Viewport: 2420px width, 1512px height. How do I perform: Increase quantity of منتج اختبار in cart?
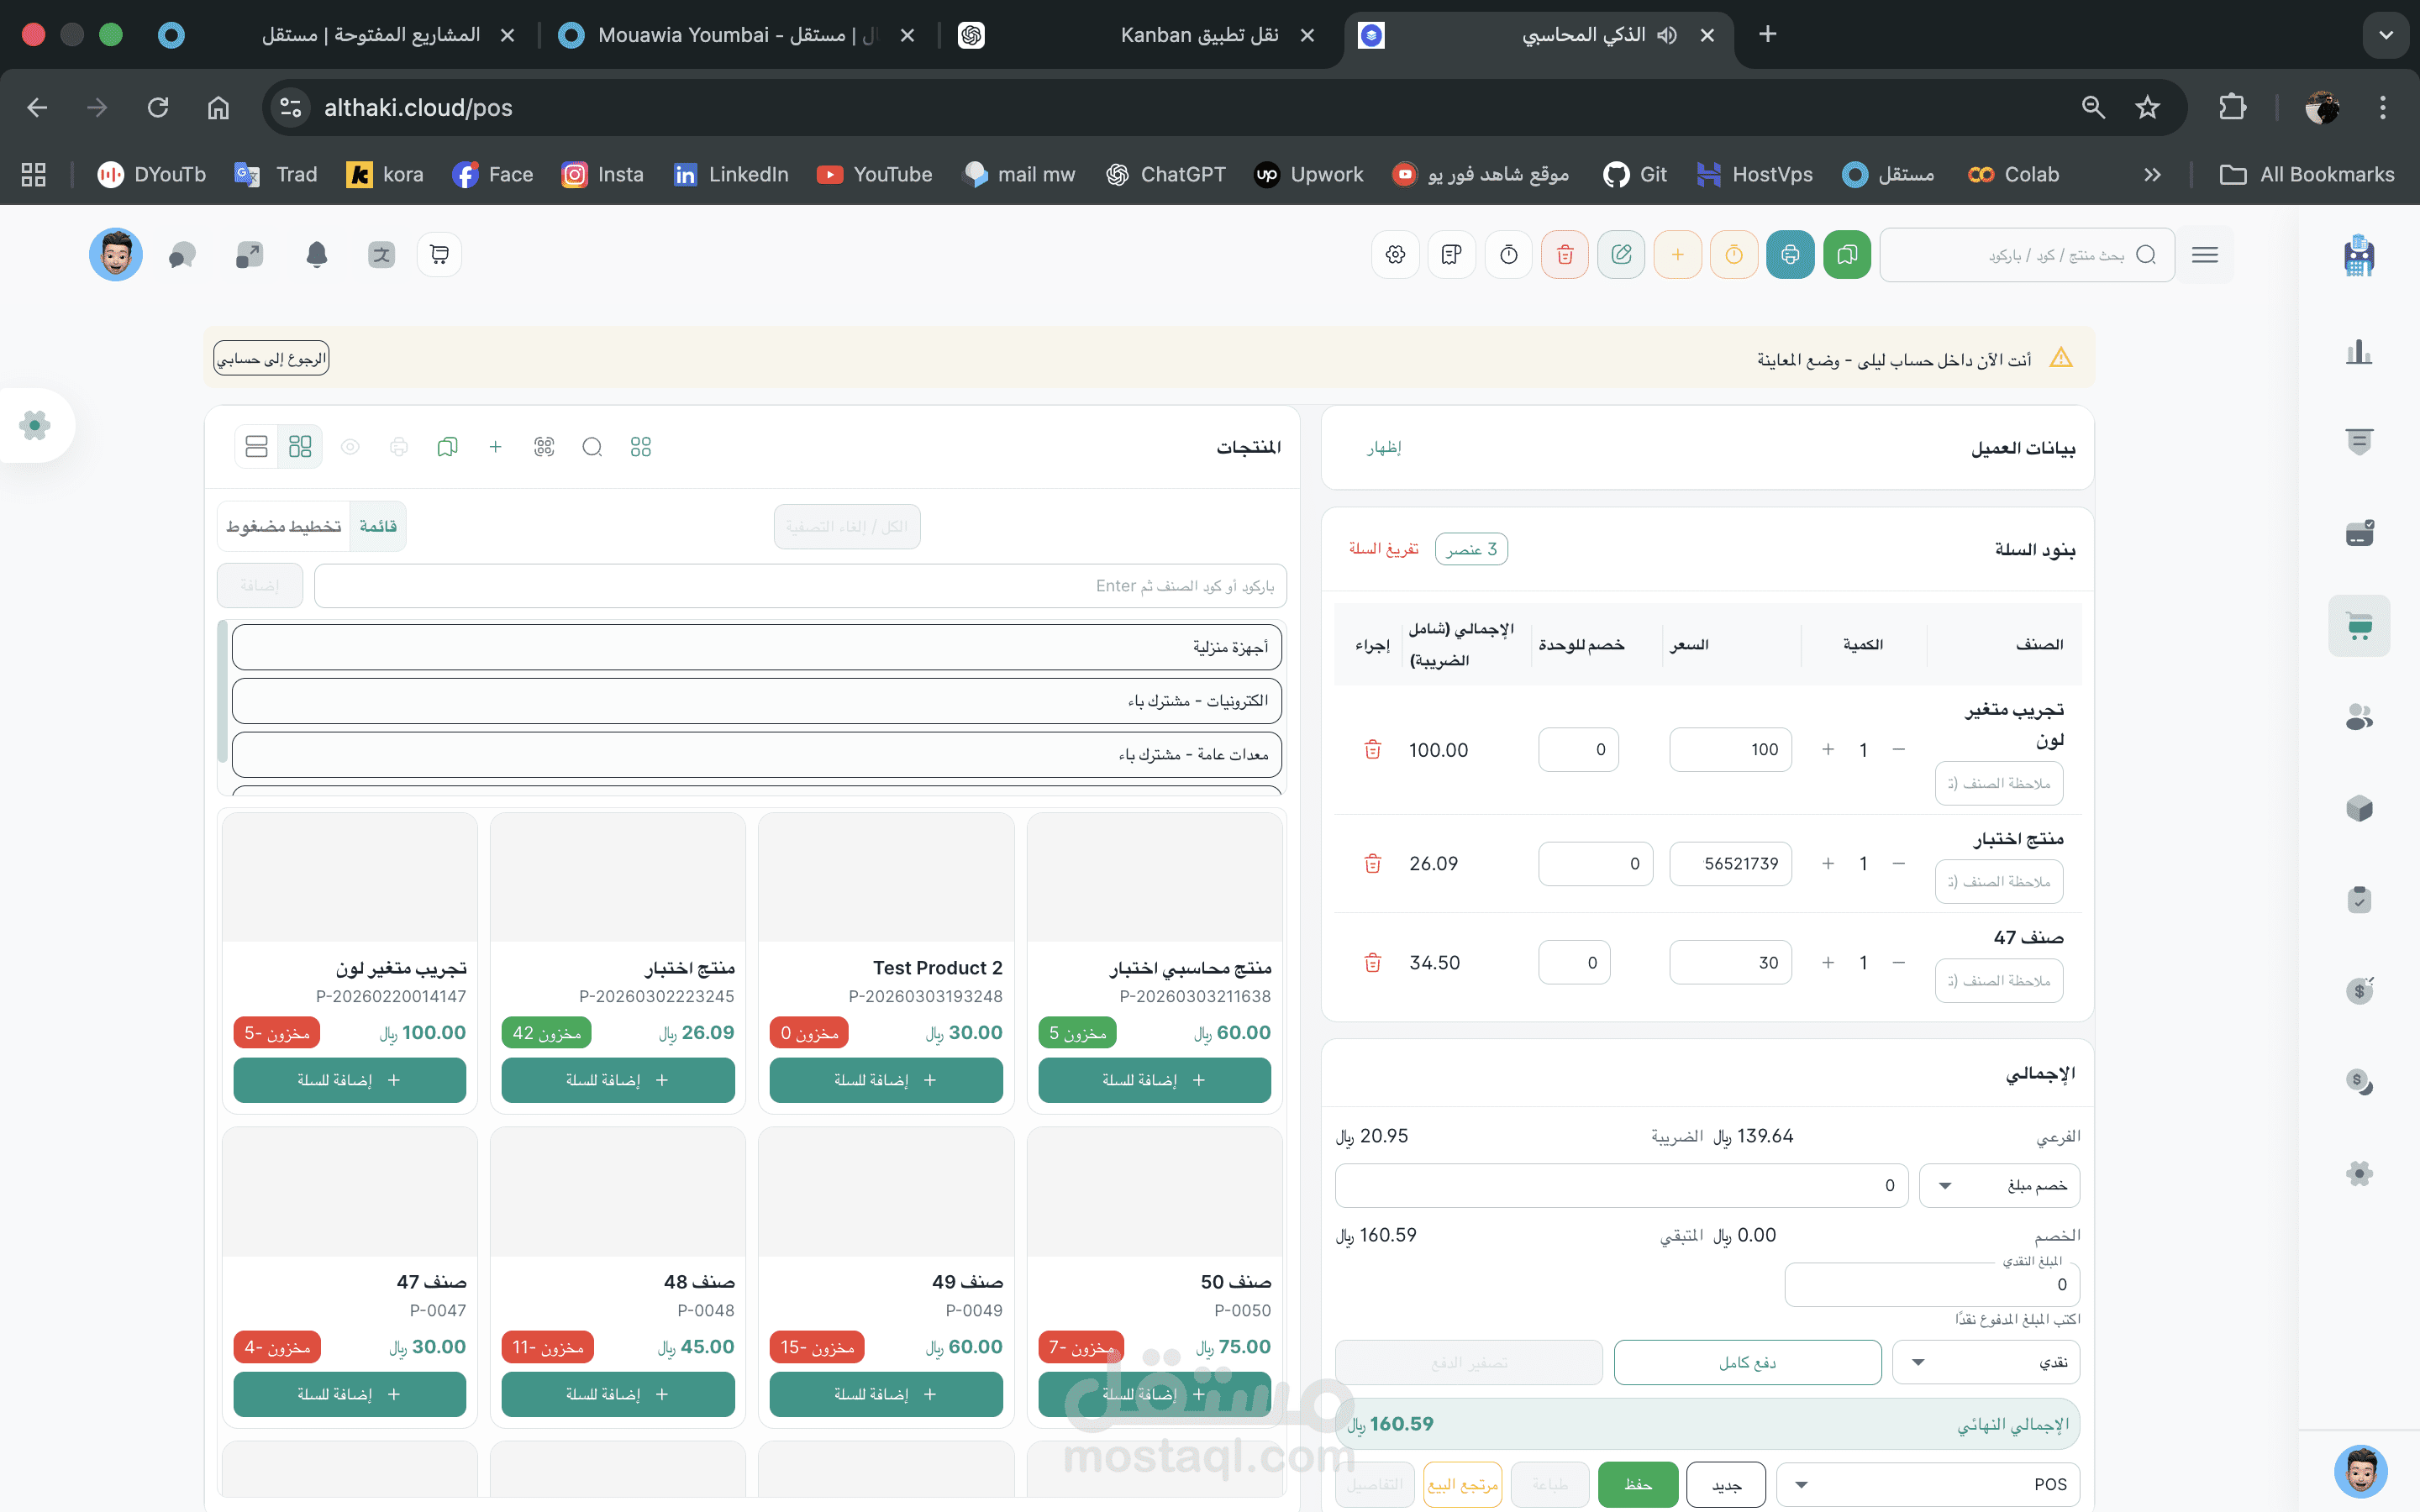click(x=1827, y=863)
